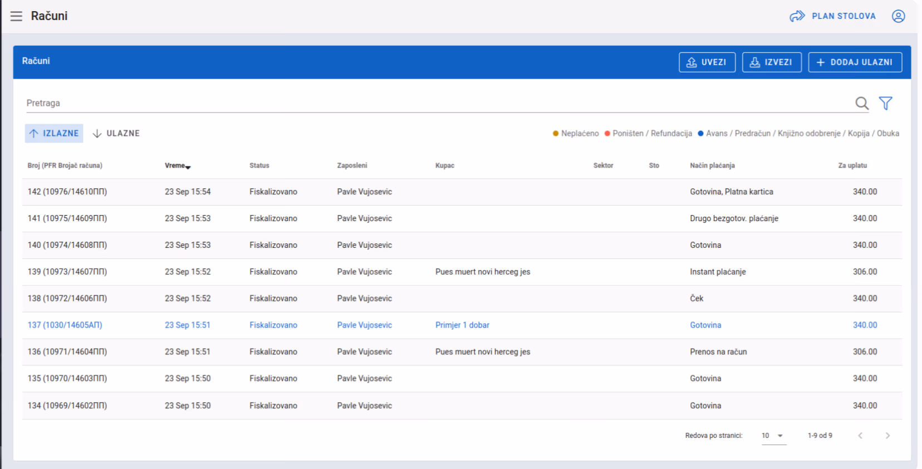Open invoice 142 (10976/14610ПП)

462,192
